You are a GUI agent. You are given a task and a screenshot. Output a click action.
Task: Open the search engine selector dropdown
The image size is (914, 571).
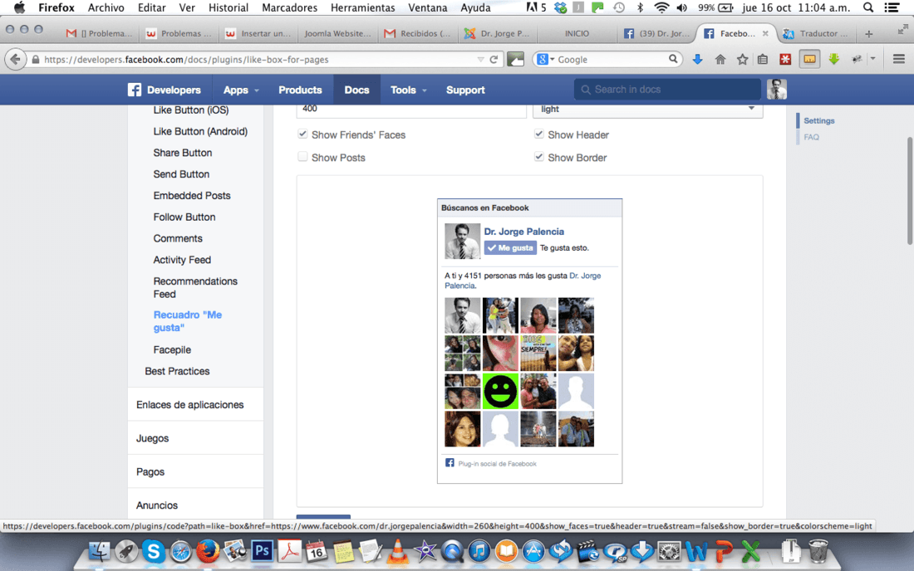(x=545, y=60)
